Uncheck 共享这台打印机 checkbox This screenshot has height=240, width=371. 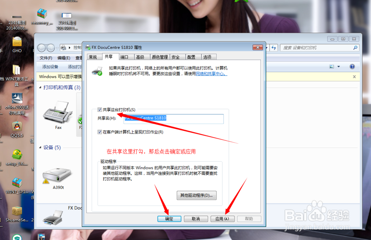(x=99, y=109)
